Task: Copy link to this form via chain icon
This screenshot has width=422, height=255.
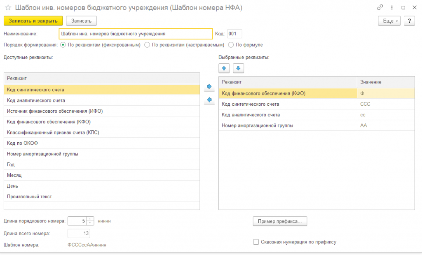Action: click(380, 7)
